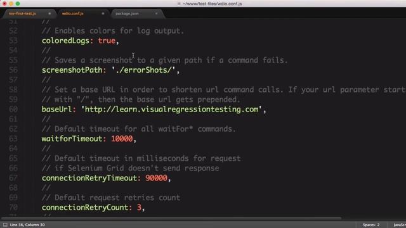Click the 'if Selenium Grid doesn't send response' comment
This screenshot has height=228, width=406.
tap(130, 168)
